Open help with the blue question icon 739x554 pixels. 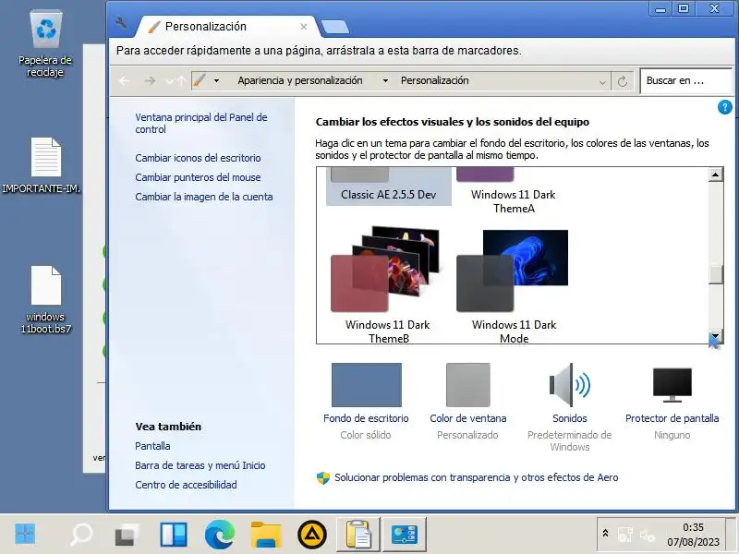[724, 107]
